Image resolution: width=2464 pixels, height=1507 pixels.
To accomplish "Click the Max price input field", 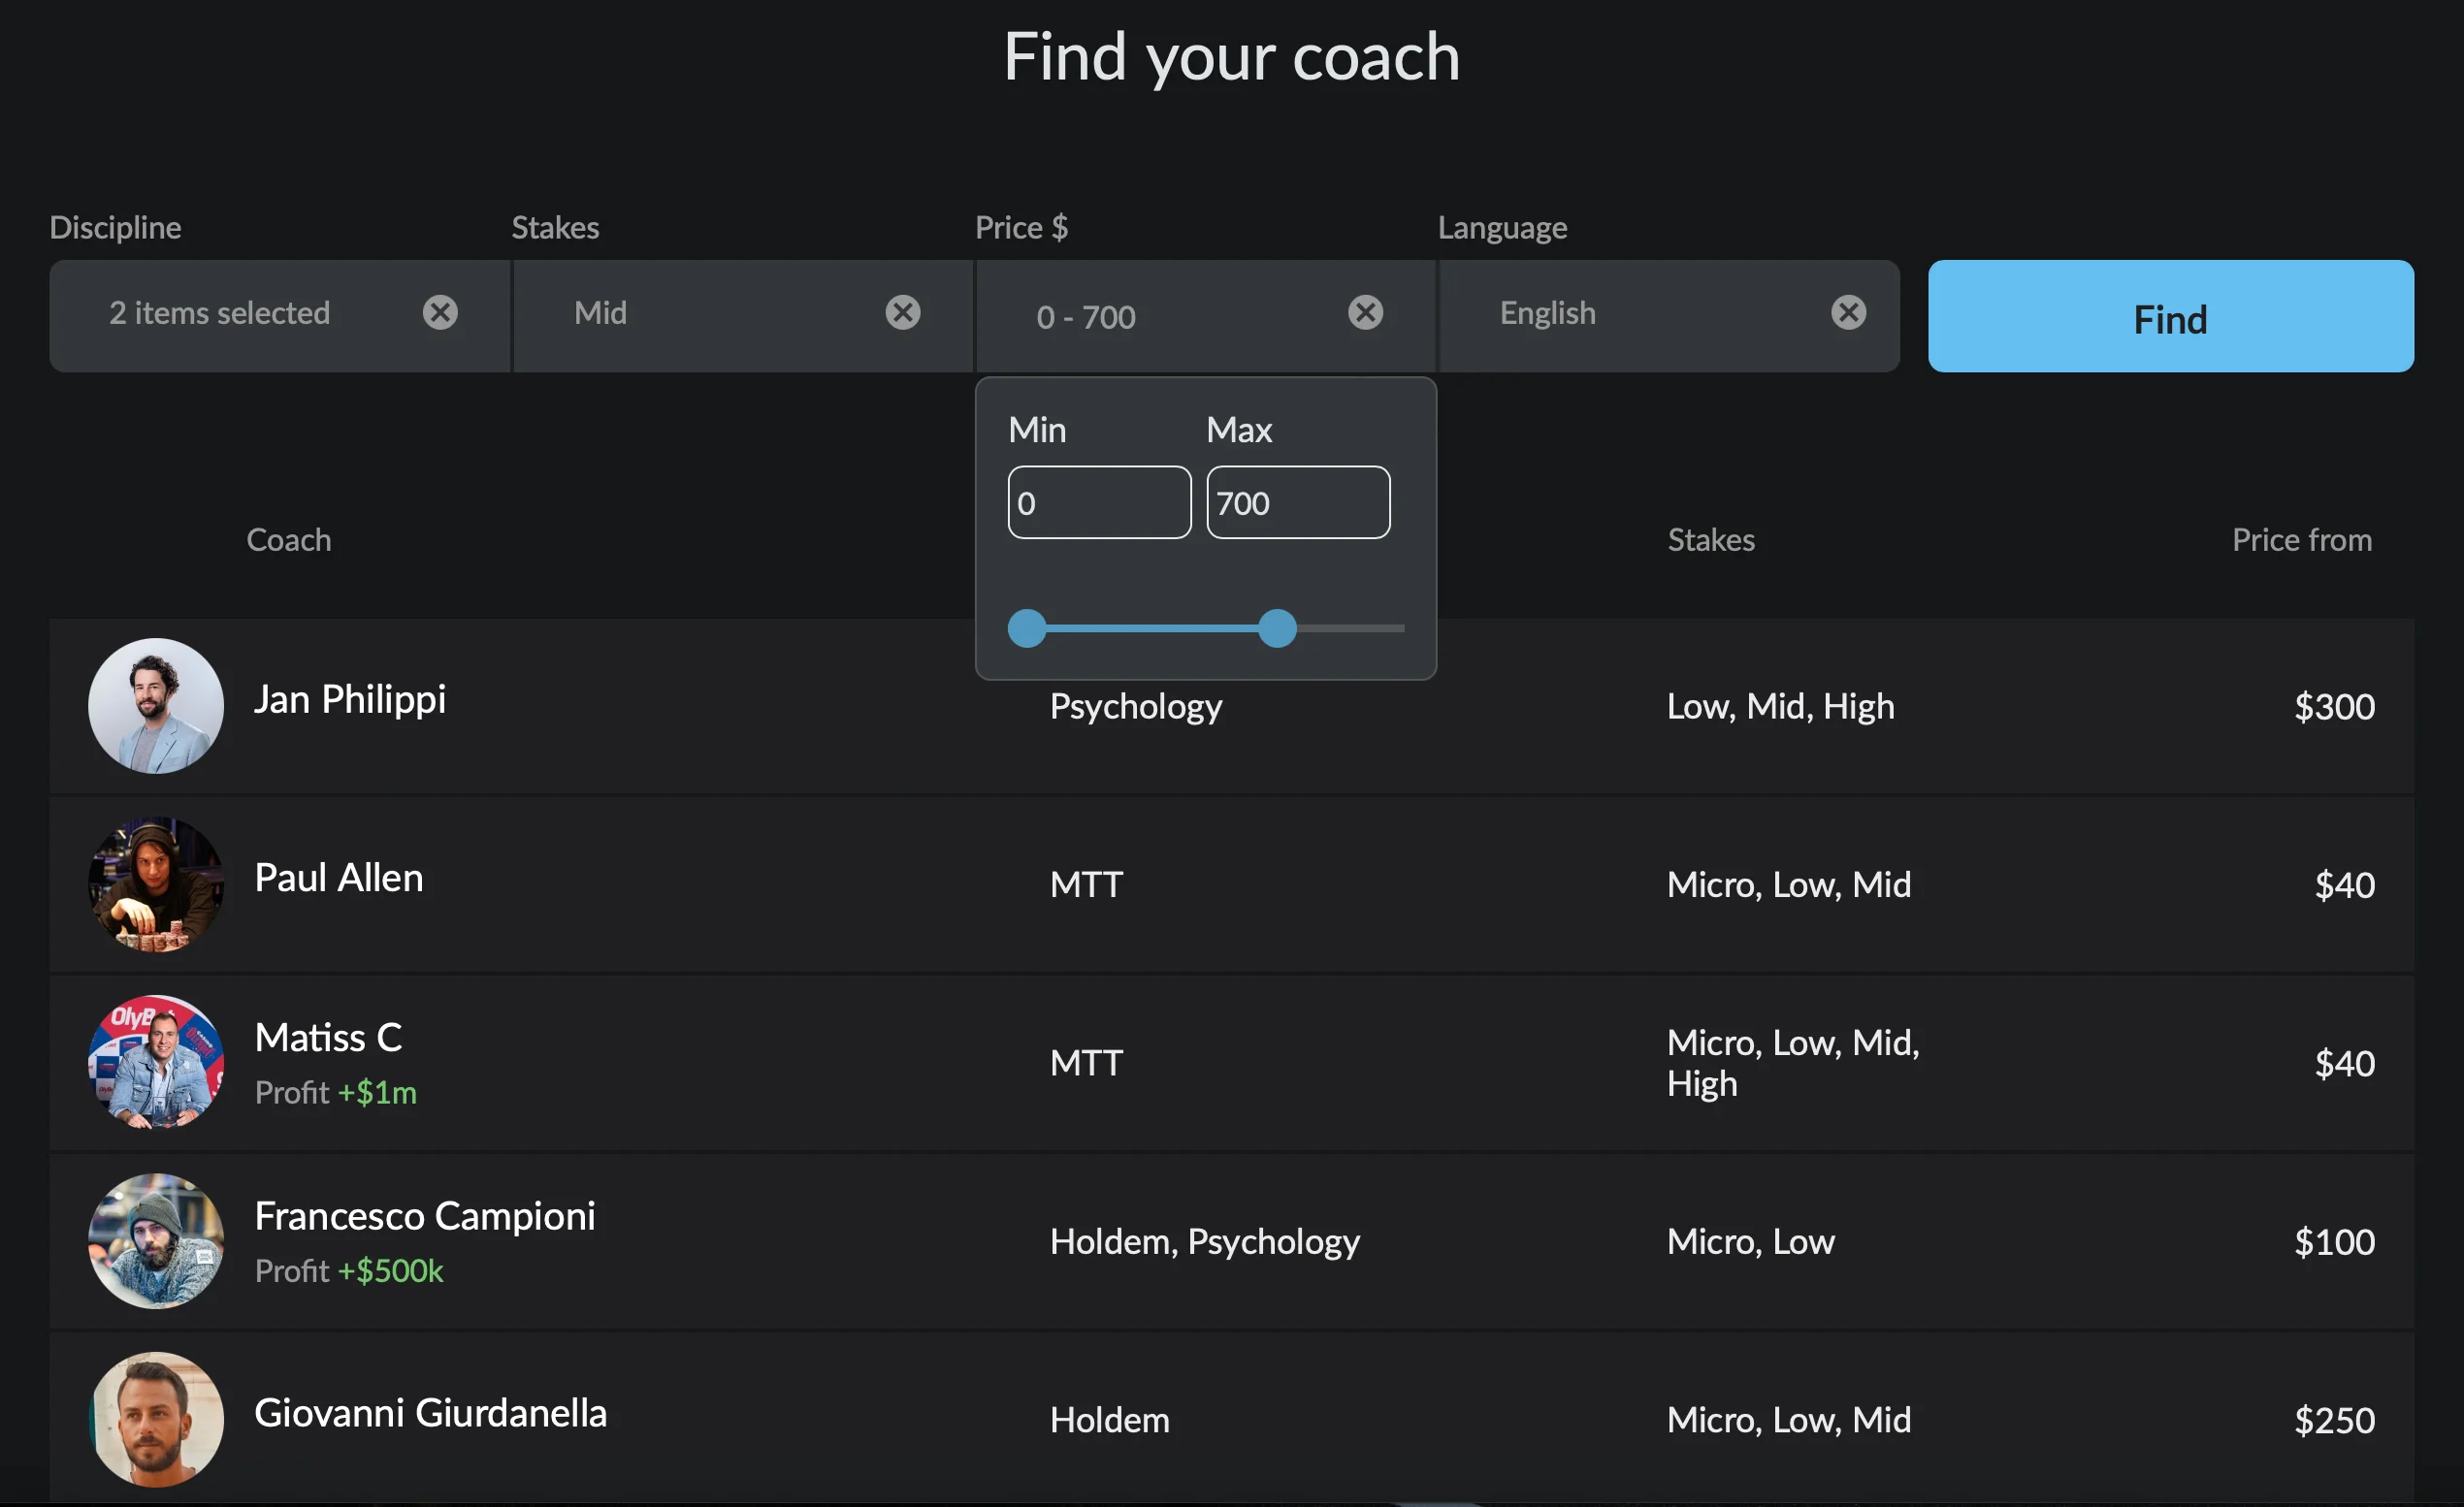I will click(x=1297, y=502).
